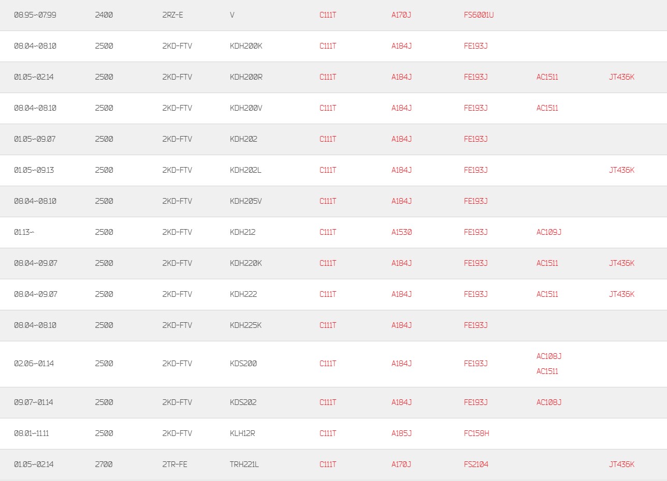
Task: Open AC1511 link in KDH200V row
Action: coord(547,108)
